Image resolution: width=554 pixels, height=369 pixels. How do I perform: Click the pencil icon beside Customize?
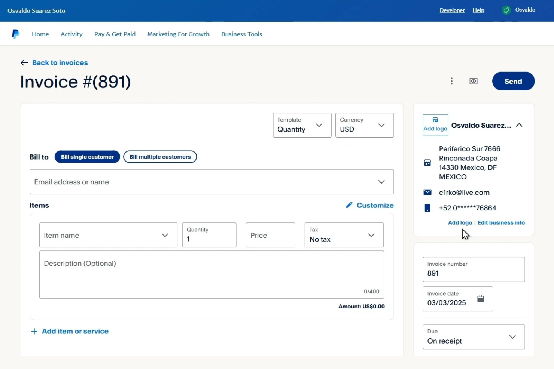pyautogui.click(x=349, y=205)
